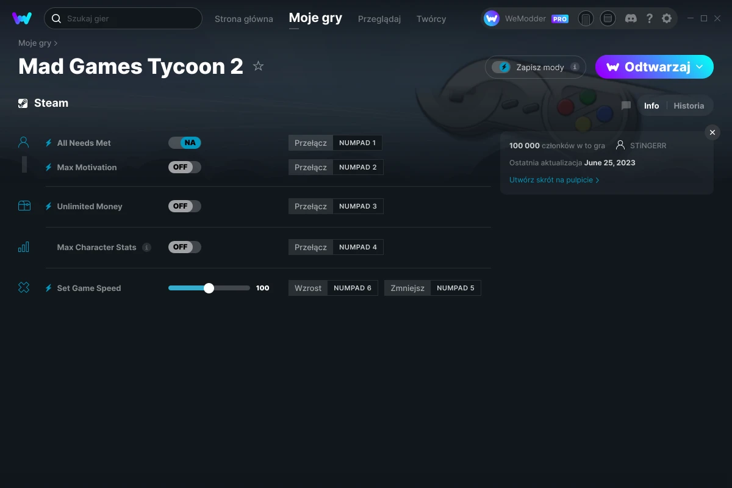Toggle the Max Character Stats switch
Image resolution: width=732 pixels, height=488 pixels.
(185, 247)
